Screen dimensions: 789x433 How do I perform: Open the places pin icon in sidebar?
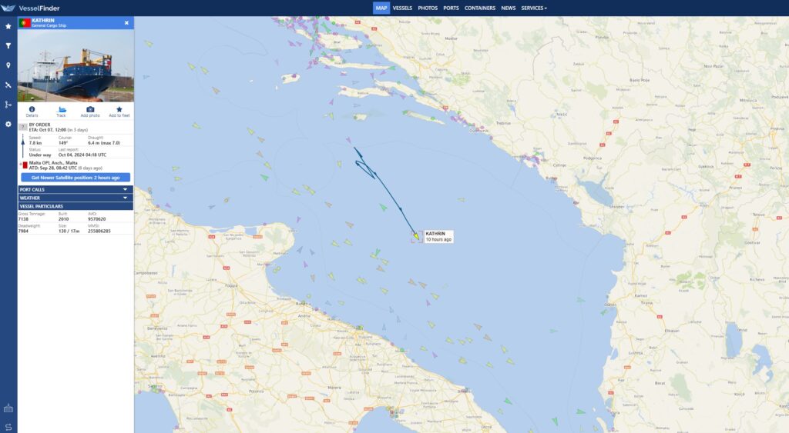[8, 65]
